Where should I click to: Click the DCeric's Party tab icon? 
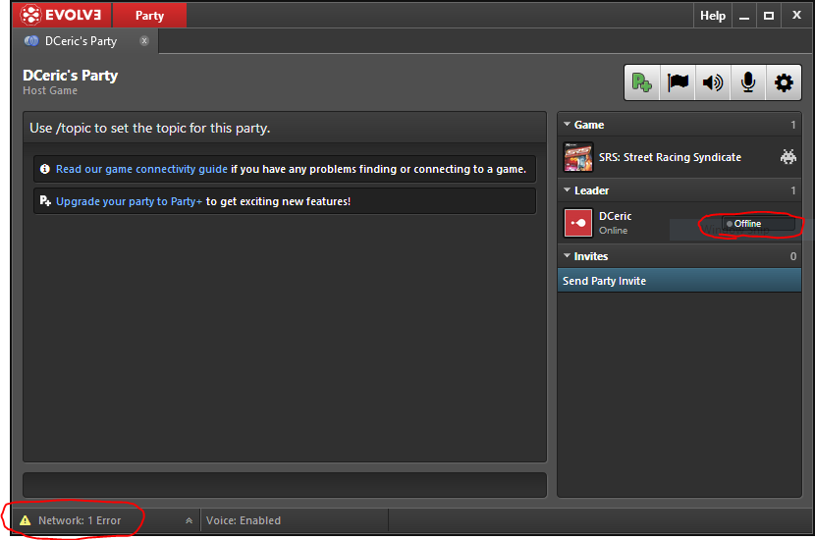[31, 41]
